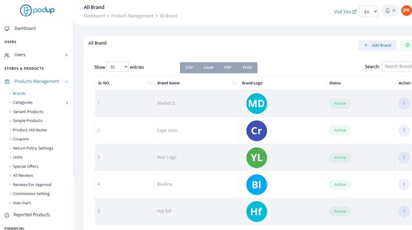Open Variant Products in sidebar
The width and height of the screenshot is (412, 230).
point(28,112)
